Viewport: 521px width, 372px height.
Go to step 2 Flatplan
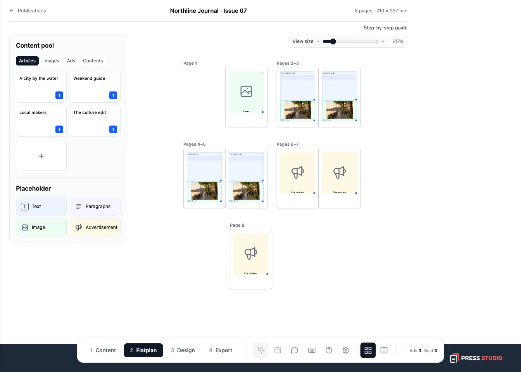pyautogui.click(x=143, y=350)
